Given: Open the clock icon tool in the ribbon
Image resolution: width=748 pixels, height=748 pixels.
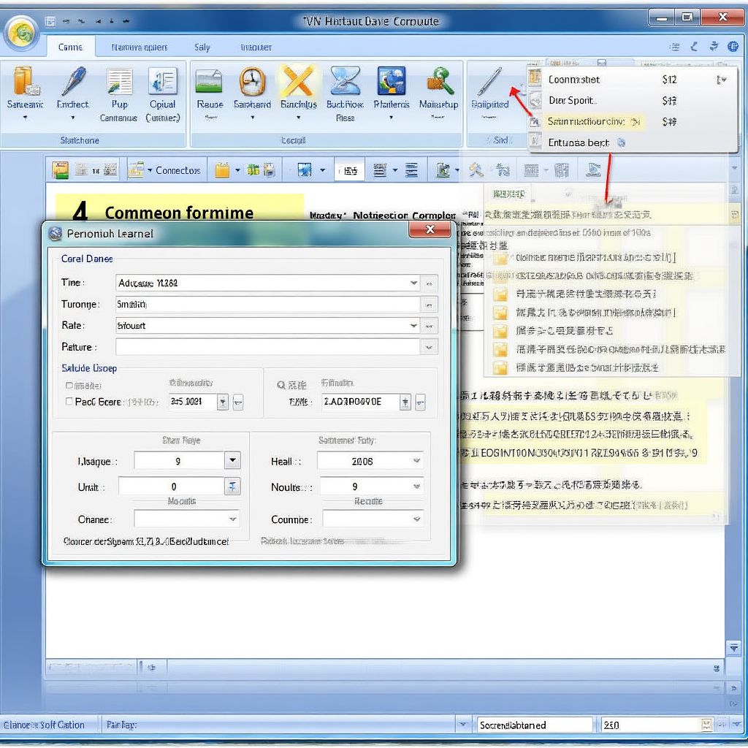Looking at the screenshot, I should (252, 84).
